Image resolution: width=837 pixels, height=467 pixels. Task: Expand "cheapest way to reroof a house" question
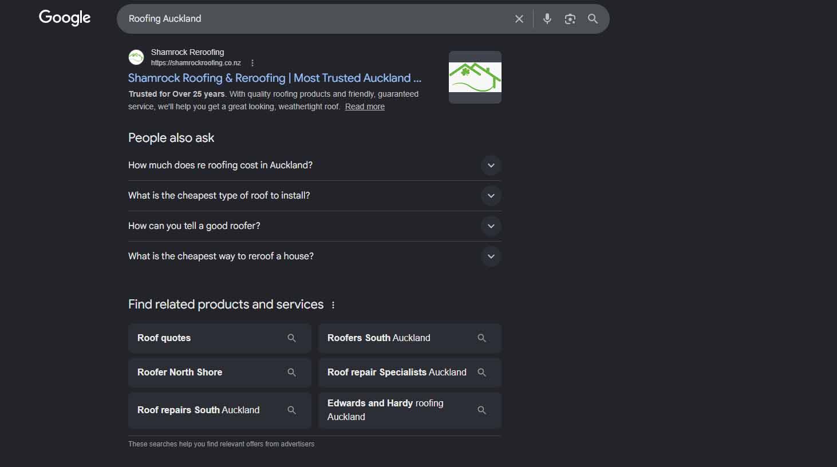pyautogui.click(x=491, y=256)
